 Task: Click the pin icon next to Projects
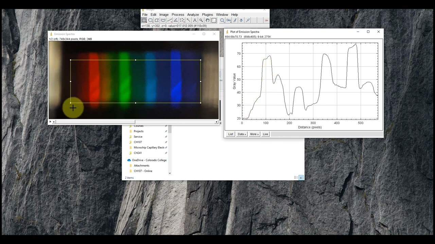click(x=166, y=131)
